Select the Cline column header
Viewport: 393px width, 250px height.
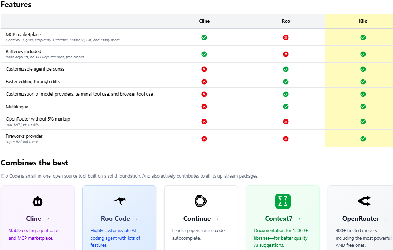(x=204, y=21)
